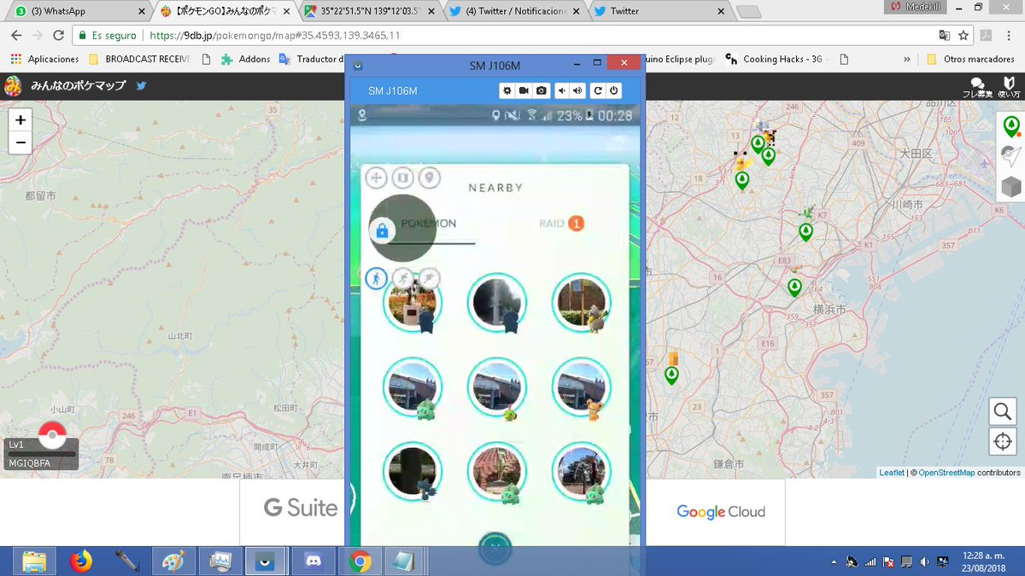Open map search magnifier button
Image resolution: width=1025 pixels, height=576 pixels.
[1003, 412]
